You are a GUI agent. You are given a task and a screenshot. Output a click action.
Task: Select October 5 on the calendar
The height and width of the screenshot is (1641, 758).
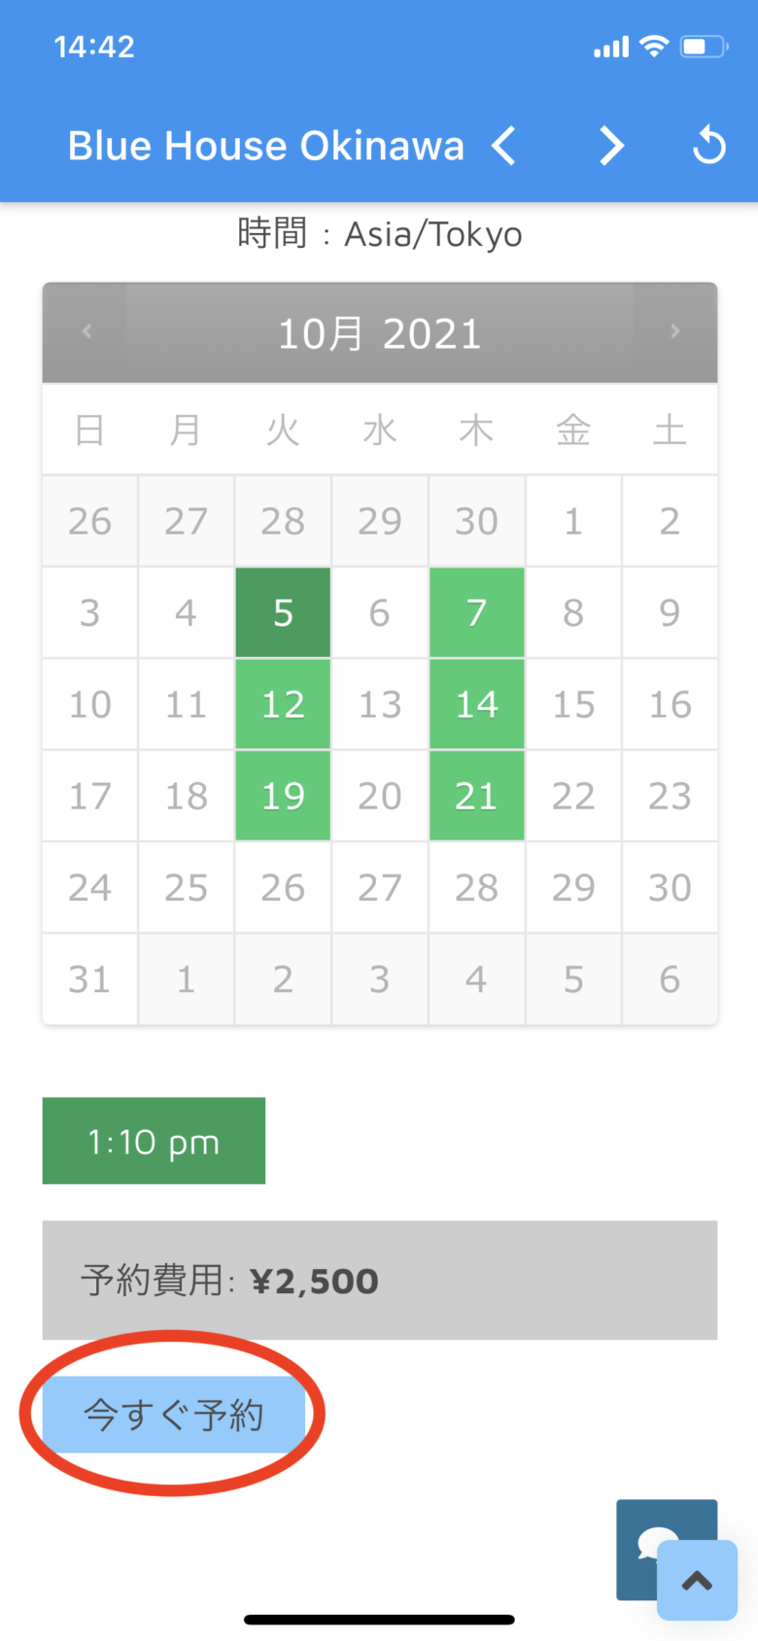click(283, 613)
